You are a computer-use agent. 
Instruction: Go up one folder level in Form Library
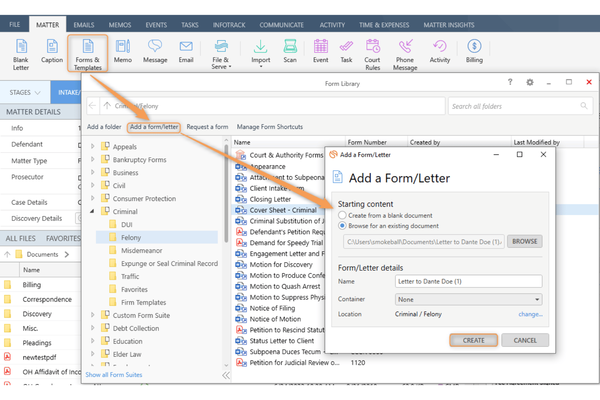(x=107, y=106)
